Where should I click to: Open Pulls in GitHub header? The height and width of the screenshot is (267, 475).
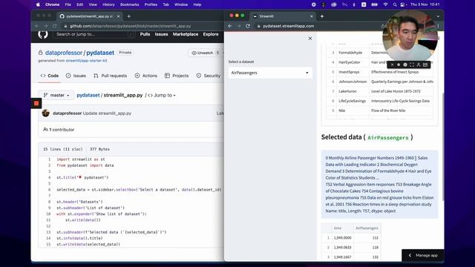[145, 34]
